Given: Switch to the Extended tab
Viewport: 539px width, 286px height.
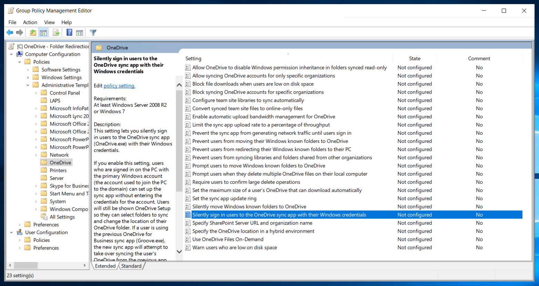Looking at the screenshot, I should click(105, 266).
